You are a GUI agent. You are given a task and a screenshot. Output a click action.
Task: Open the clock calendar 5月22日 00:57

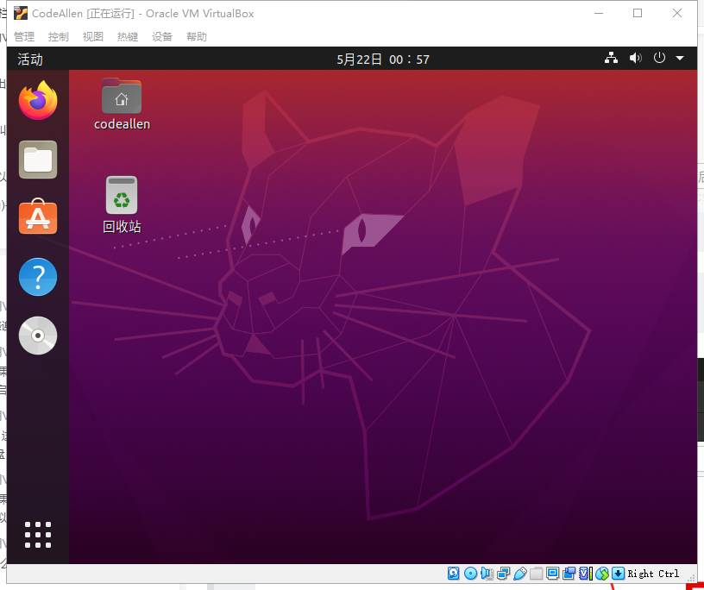click(383, 60)
